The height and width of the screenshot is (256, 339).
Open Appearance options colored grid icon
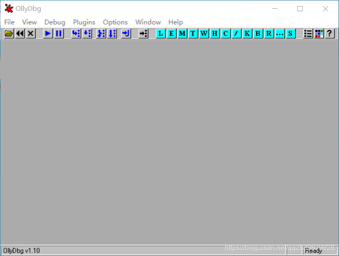tap(319, 33)
